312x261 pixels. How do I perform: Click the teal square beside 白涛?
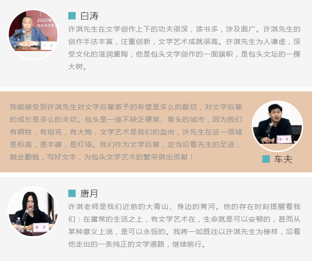[72, 16]
